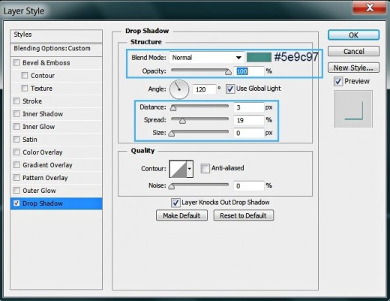Toggle the Preview checkbox
Screen dimensions: 390x301
[338, 81]
